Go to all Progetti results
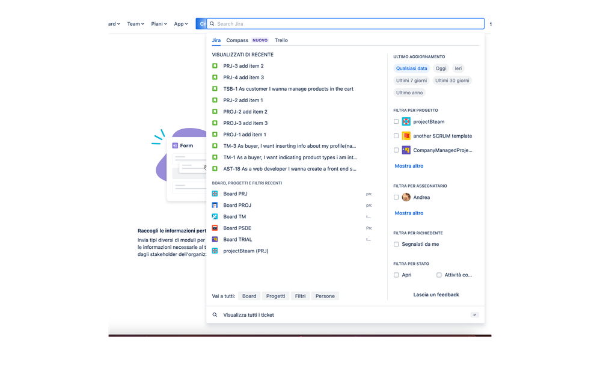 click(275, 296)
